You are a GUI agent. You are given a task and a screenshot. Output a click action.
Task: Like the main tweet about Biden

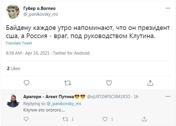coord(109,83)
